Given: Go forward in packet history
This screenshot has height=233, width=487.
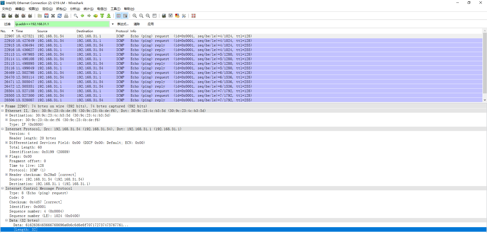Looking at the screenshot, I should tap(89, 16).
